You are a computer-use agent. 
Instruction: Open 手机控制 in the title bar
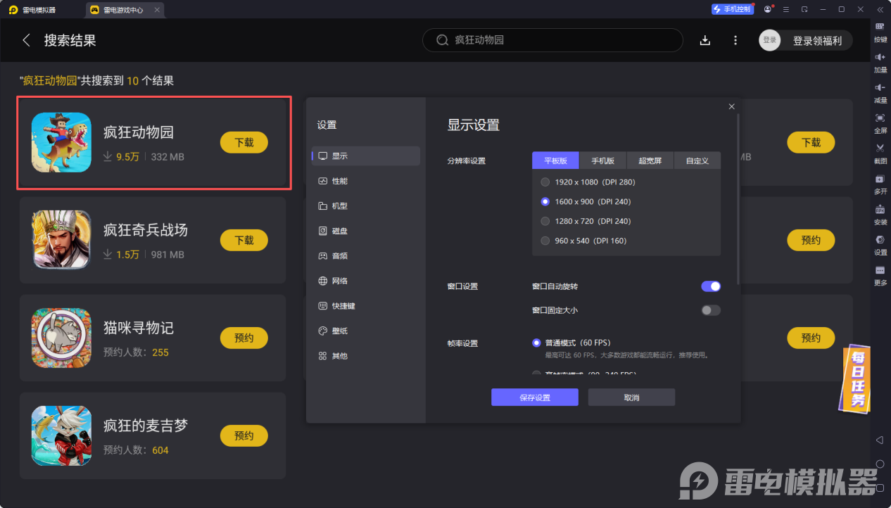(732, 9)
